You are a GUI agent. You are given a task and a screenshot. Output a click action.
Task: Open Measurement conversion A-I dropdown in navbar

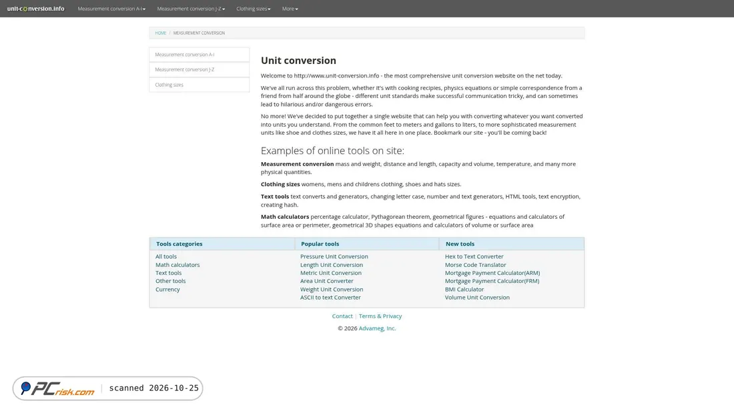(111, 9)
